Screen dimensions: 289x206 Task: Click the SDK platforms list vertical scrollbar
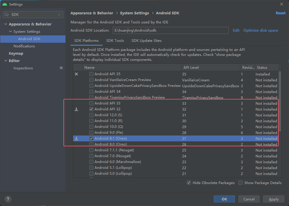point(280,101)
